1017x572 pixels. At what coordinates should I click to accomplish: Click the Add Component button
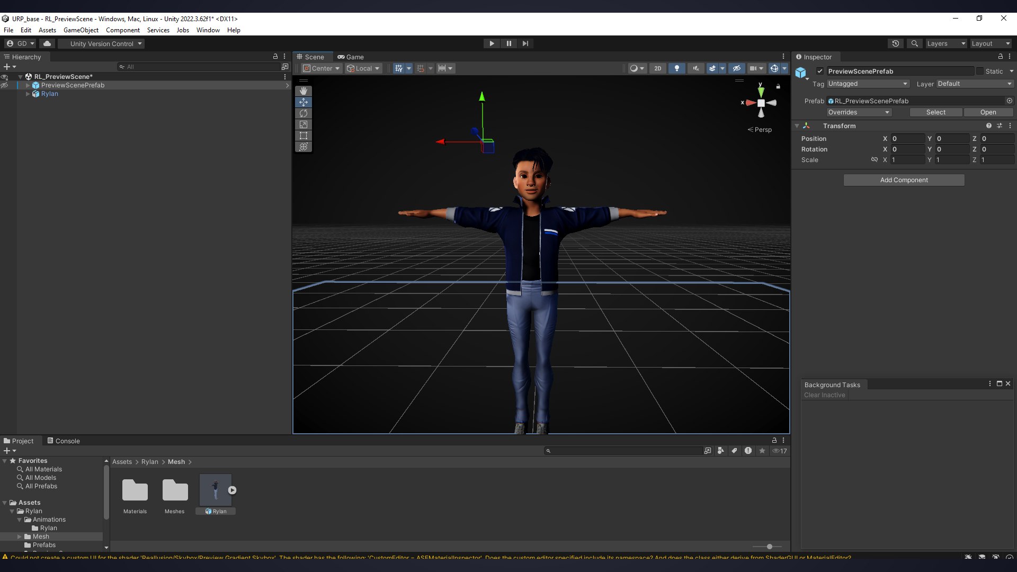[x=904, y=180]
